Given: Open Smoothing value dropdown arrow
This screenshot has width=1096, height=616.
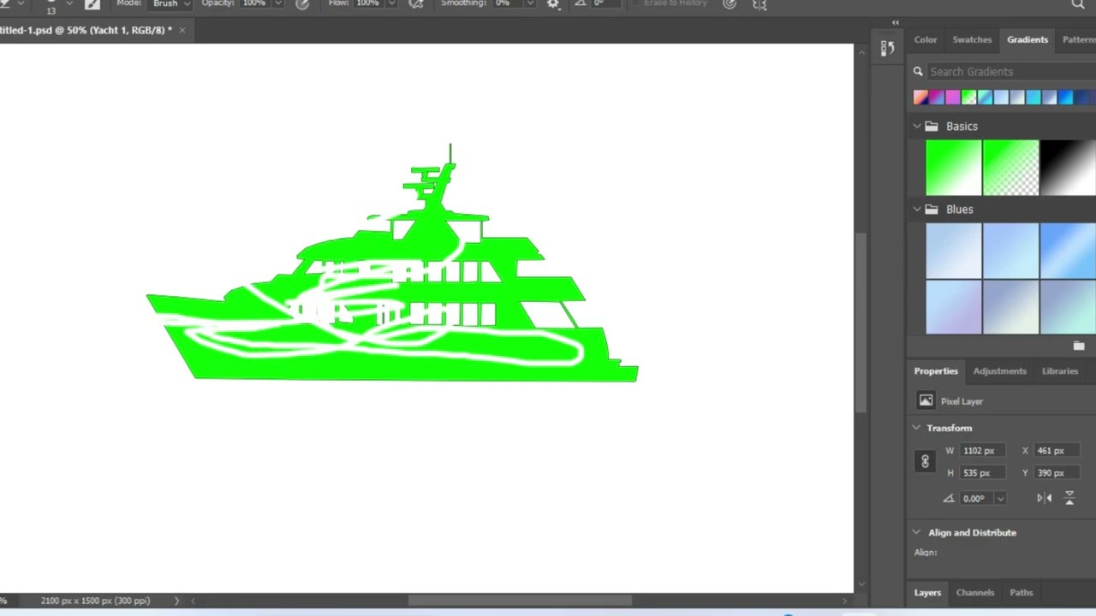Looking at the screenshot, I should click(531, 4).
